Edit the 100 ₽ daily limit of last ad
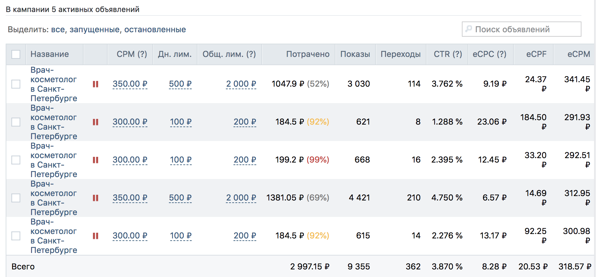 click(x=181, y=236)
